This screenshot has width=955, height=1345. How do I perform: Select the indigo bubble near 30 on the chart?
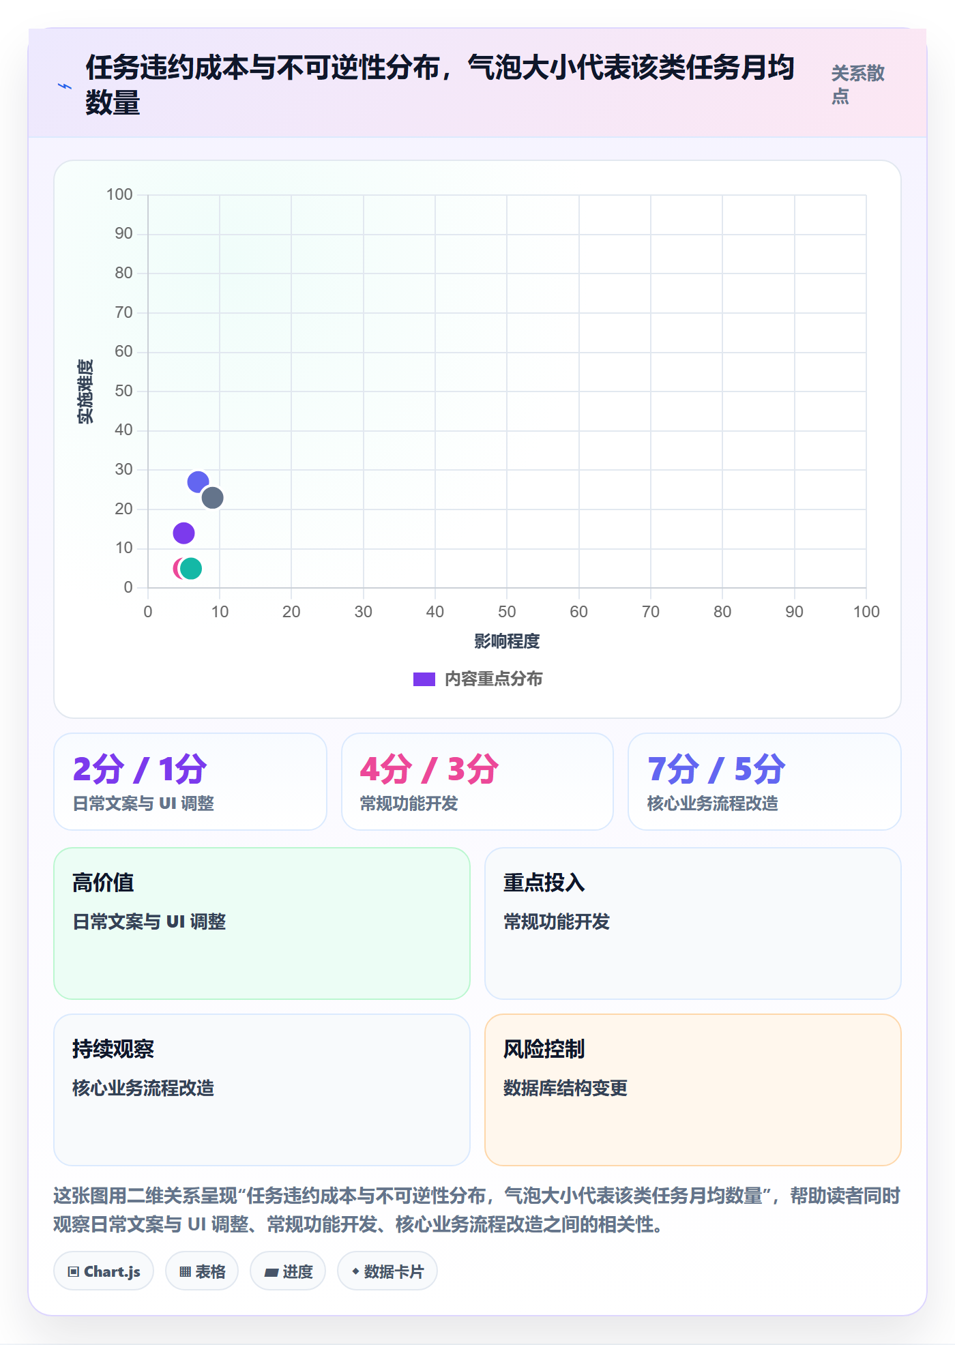pyautogui.click(x=198, y=482)
